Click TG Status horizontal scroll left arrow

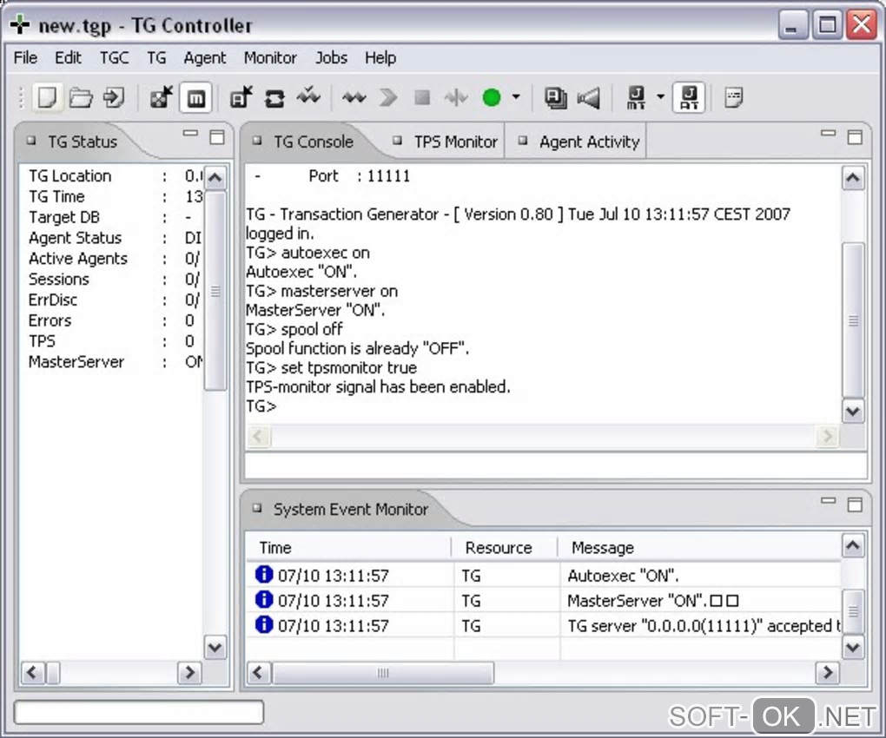tap(32, 673)
